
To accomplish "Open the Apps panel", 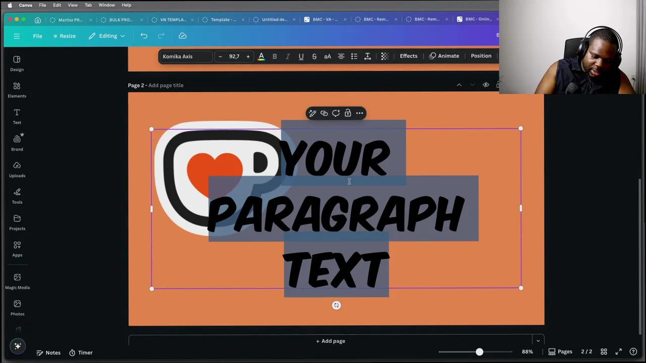I will (x=17, y=249).
